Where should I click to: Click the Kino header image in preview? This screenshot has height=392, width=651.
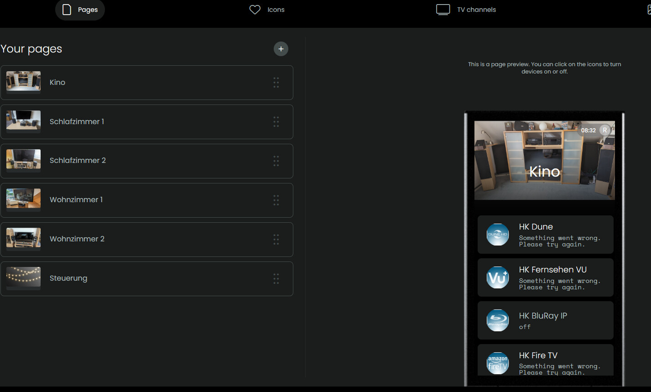[x=545, y=160]
